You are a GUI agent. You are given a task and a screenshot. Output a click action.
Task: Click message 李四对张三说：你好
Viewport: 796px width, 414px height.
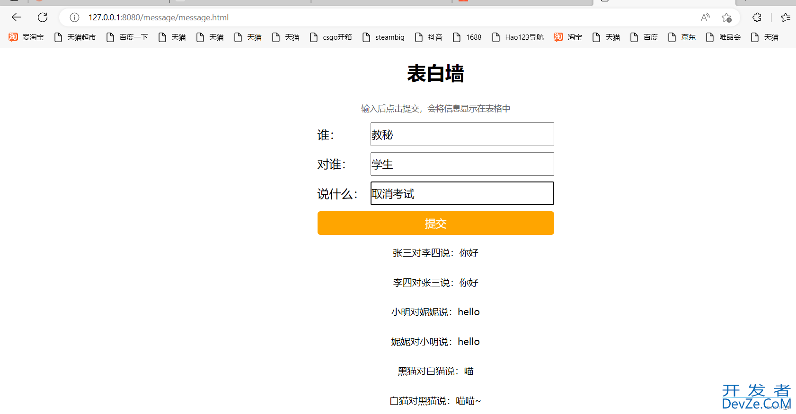click(x=435, y=283)
